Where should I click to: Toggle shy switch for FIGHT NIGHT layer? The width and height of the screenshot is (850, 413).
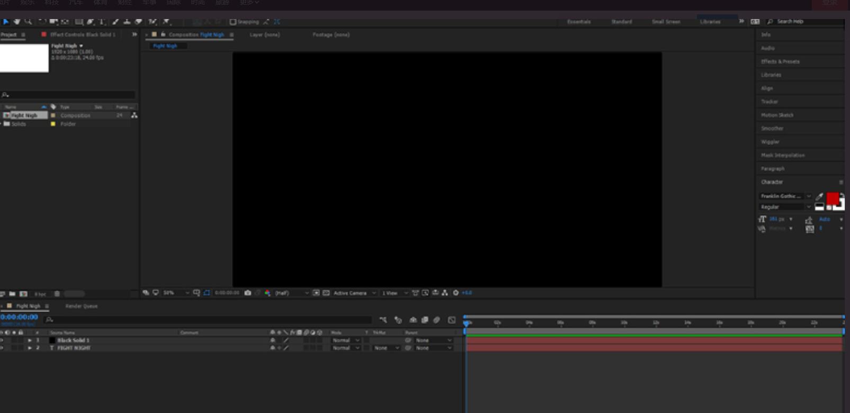coord(273,348)
